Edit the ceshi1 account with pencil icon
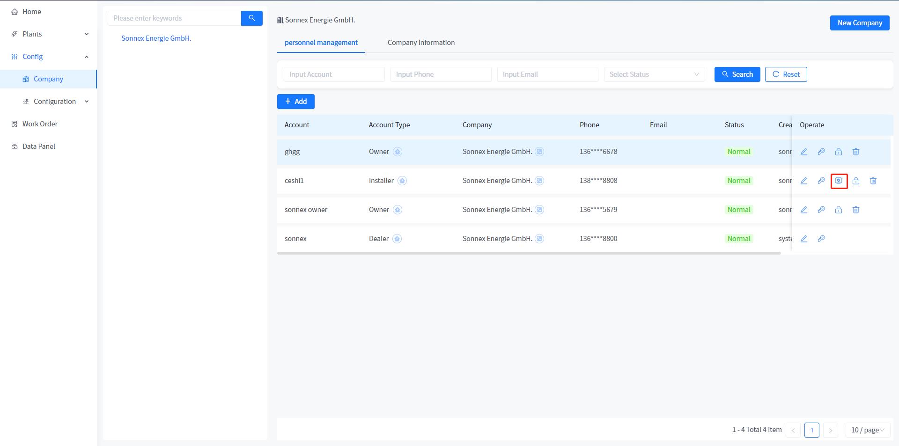 804,181
